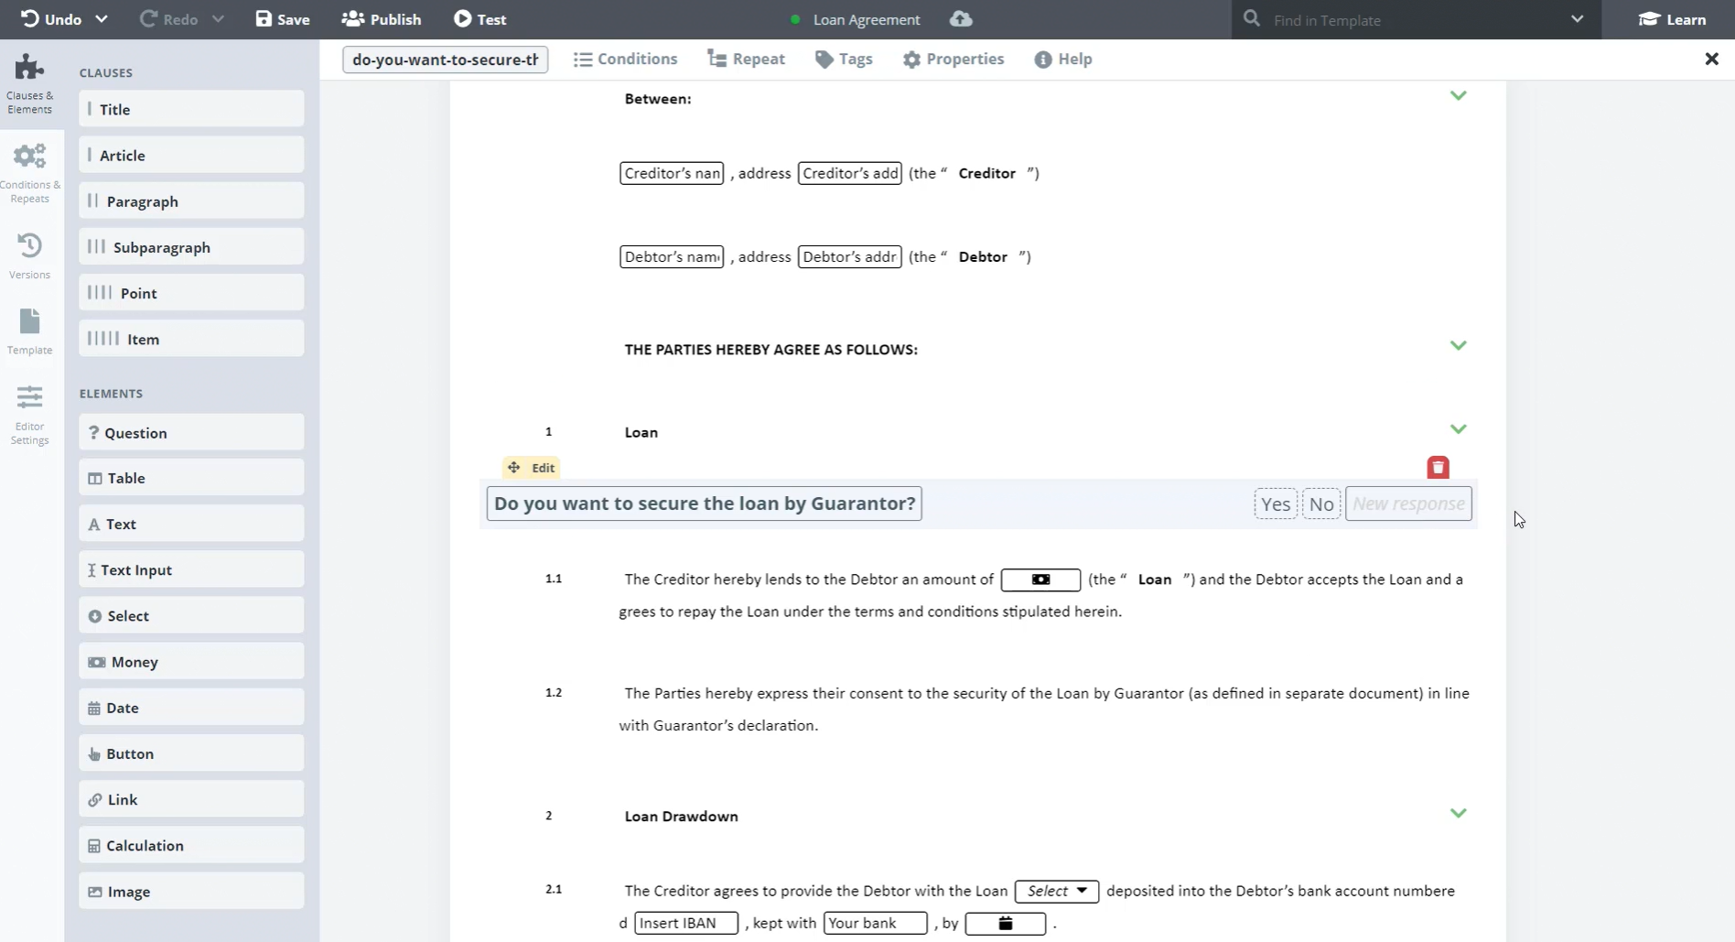Expand the Find in Template dropdown
The height and width of the screenshot is (942, 1735).
pyautogui.click(x=1577, y=19)
